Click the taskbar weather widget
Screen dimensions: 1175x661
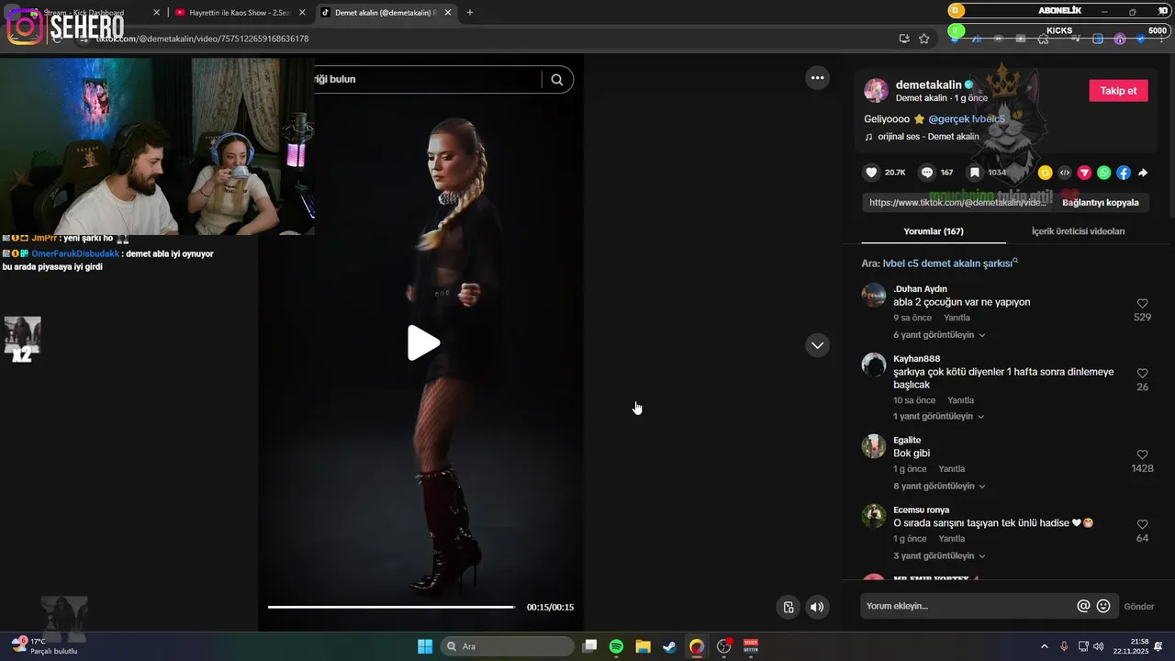(46, 646)
